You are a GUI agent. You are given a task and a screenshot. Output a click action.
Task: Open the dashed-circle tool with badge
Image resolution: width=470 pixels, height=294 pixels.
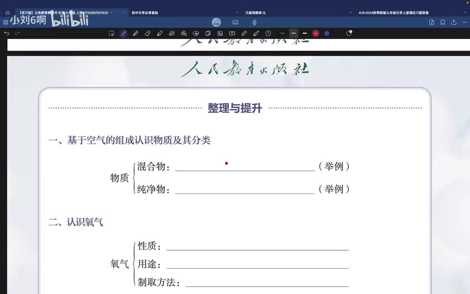pos(349,33)
